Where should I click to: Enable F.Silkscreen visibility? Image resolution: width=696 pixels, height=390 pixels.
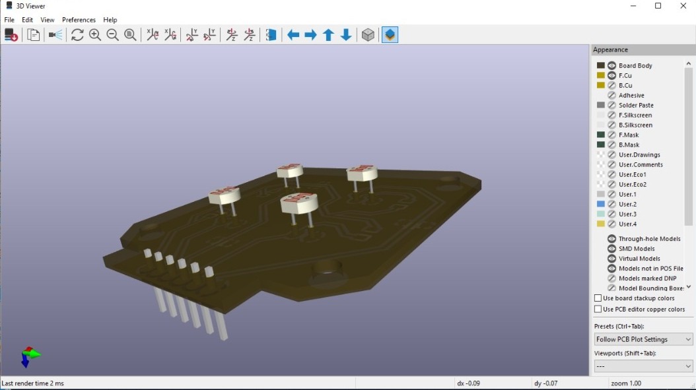611,115
